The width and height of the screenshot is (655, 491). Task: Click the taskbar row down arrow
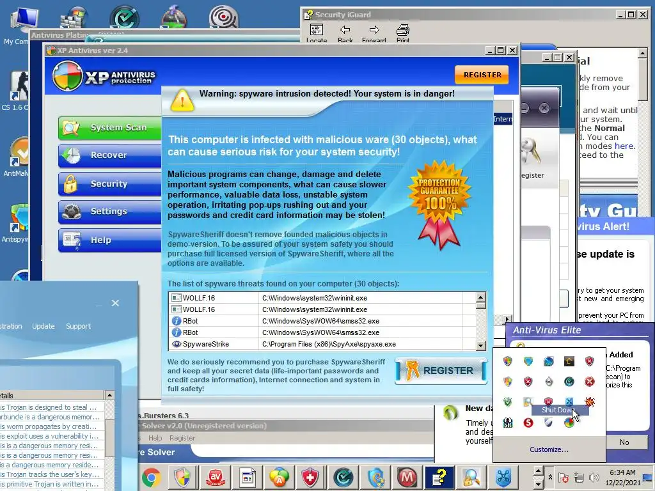(x=538, y=483)
